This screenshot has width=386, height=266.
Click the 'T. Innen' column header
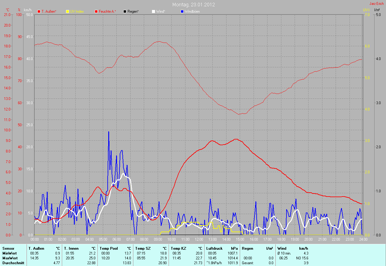[x=71, y=248]
